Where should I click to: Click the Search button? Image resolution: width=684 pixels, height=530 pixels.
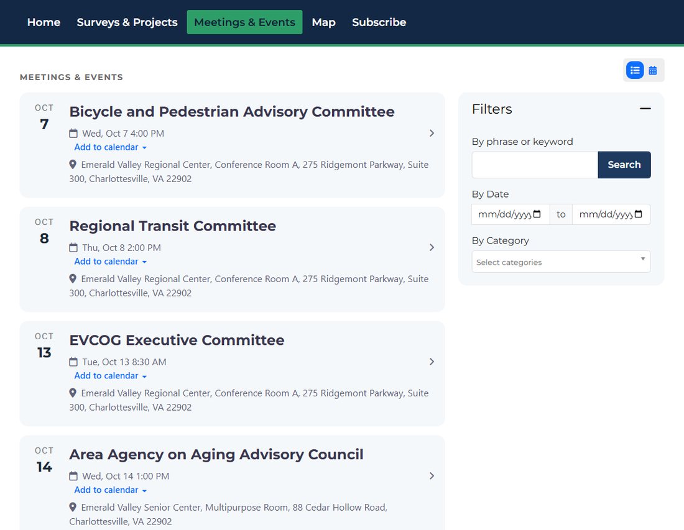coord(624,165)
